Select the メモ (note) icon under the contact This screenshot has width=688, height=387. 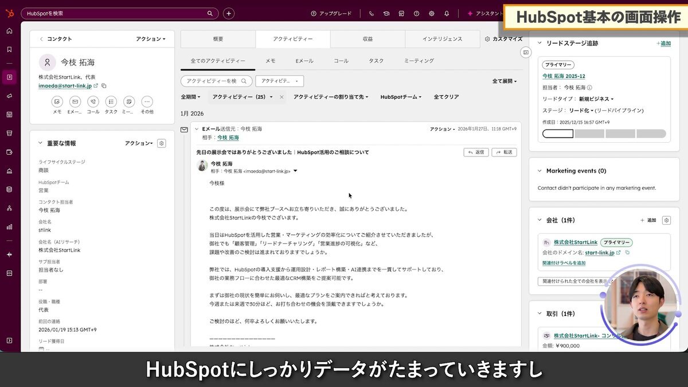click(x=57, y=101)
